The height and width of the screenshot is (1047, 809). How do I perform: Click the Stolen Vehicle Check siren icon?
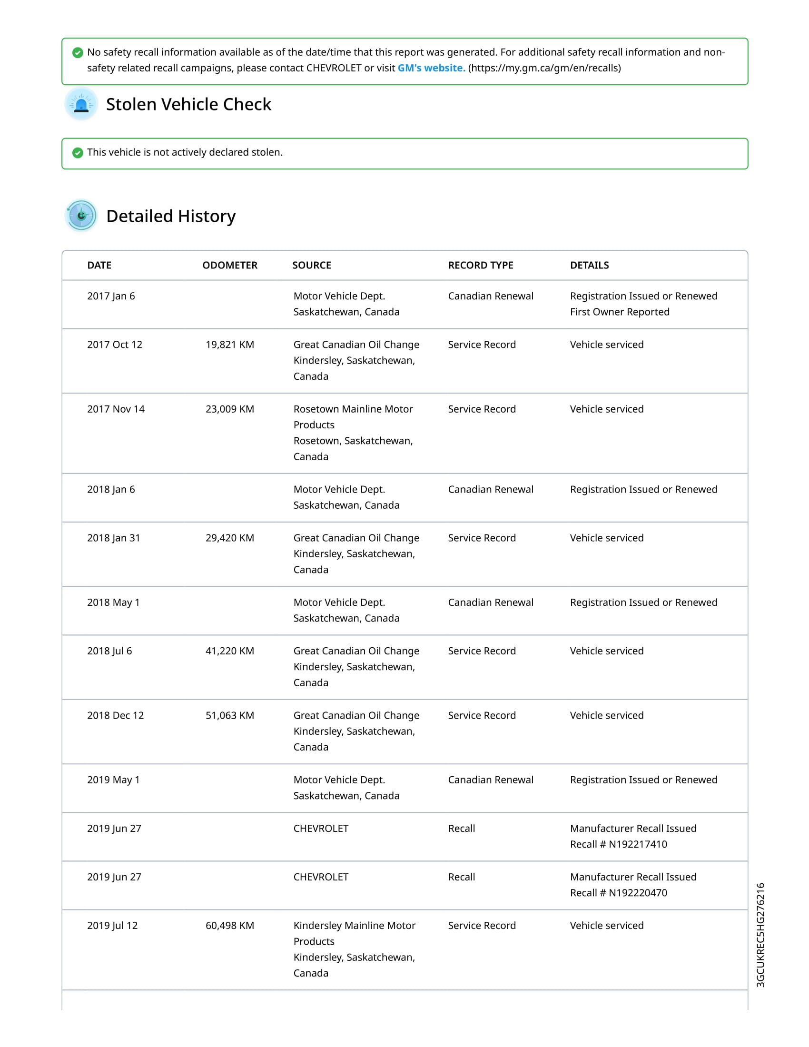(x=81, y=104)
